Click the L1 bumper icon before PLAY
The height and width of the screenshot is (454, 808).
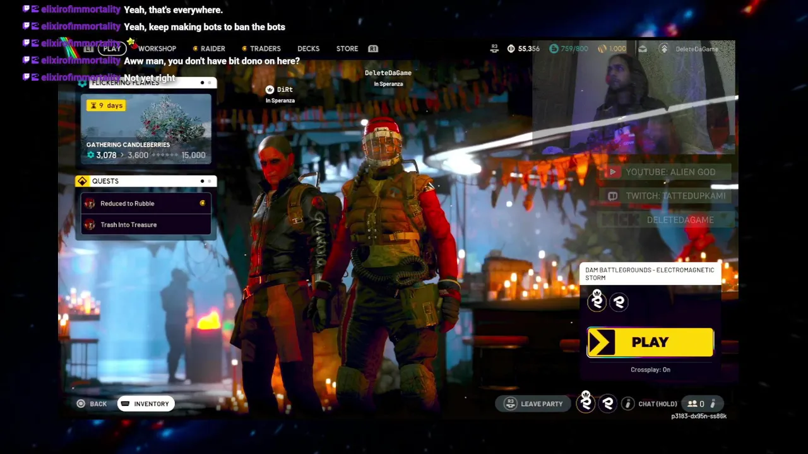coord(89,49)
